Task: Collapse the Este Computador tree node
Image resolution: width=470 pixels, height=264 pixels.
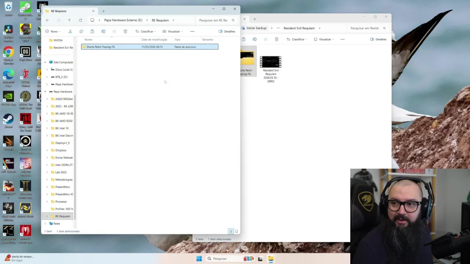Action: (45, 62)
